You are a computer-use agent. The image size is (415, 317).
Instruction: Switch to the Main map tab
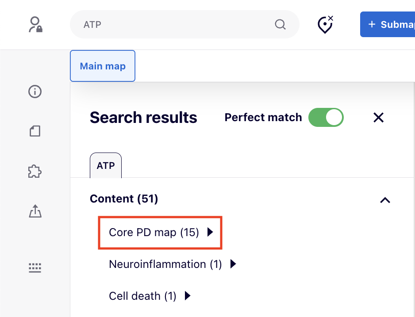[x=102, y=66]
